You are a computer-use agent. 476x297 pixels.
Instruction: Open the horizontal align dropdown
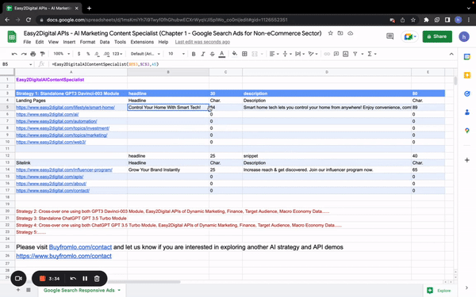[274, 54]
